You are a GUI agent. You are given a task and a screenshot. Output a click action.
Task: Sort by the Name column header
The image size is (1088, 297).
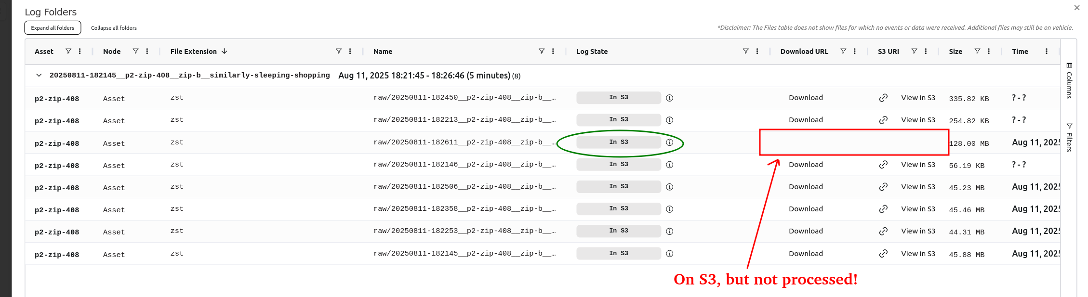pos(383,52)
